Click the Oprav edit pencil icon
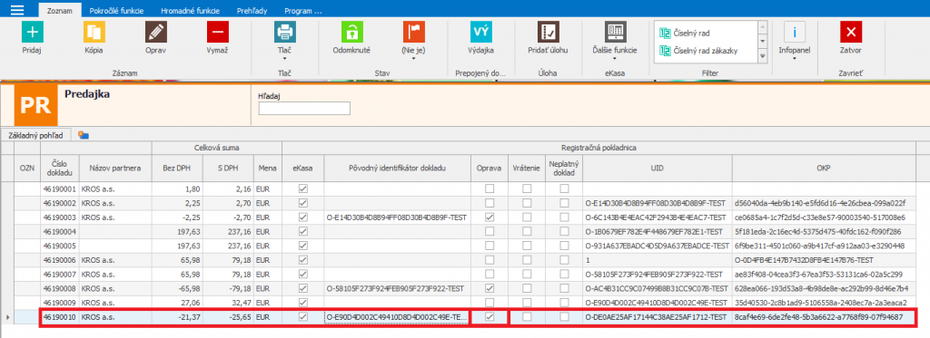The width and height of the screenshot is (930, 338). 155,32
